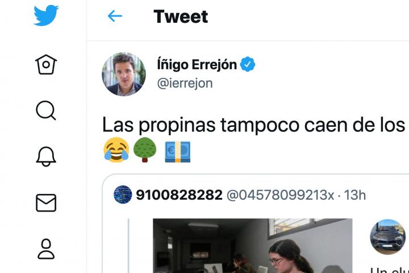Open the 13h timestamp of quoted tweet
Viewport: 409px width, 273px height.
click(354, 195)
